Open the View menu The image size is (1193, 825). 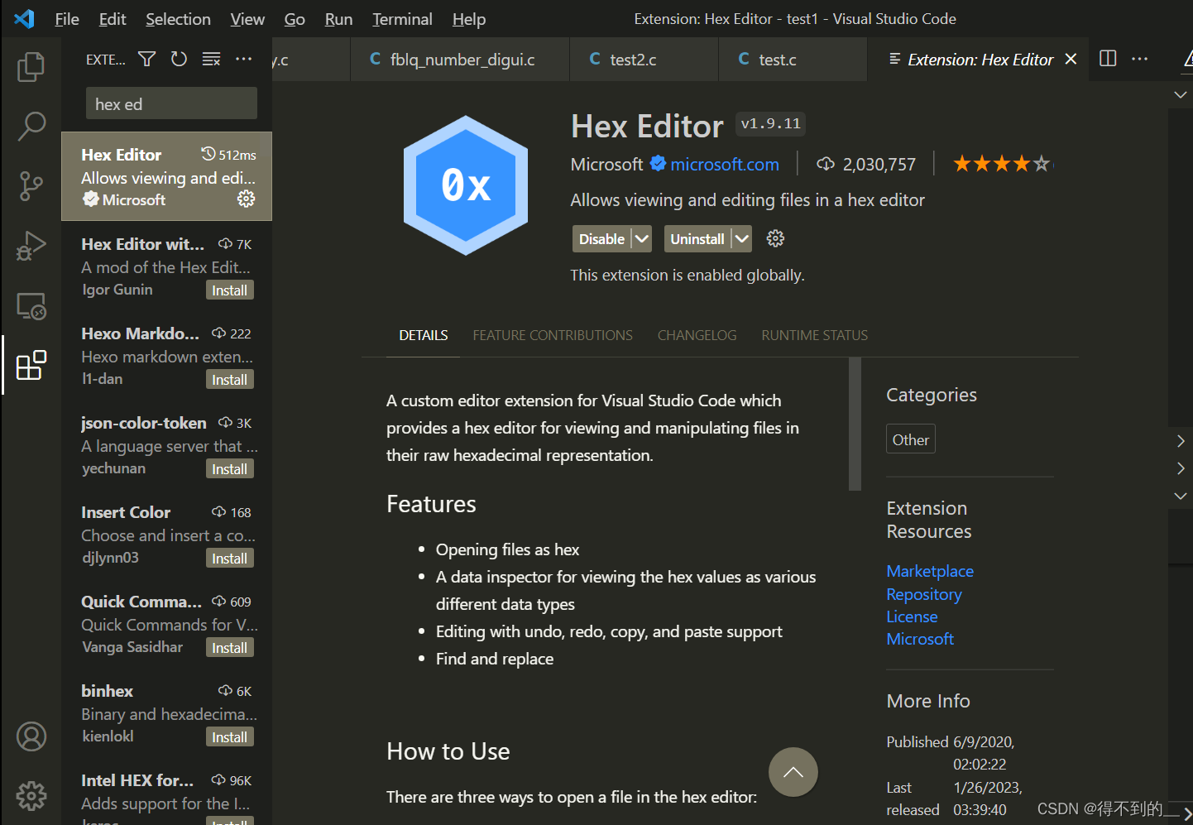click(x=247, y=19)
